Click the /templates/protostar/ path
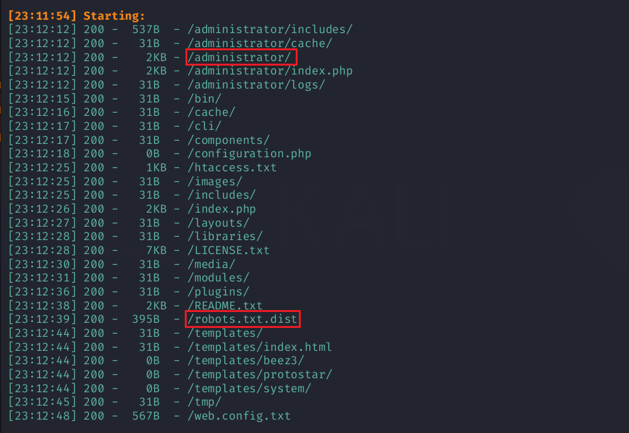 click(x=259, y=374)
